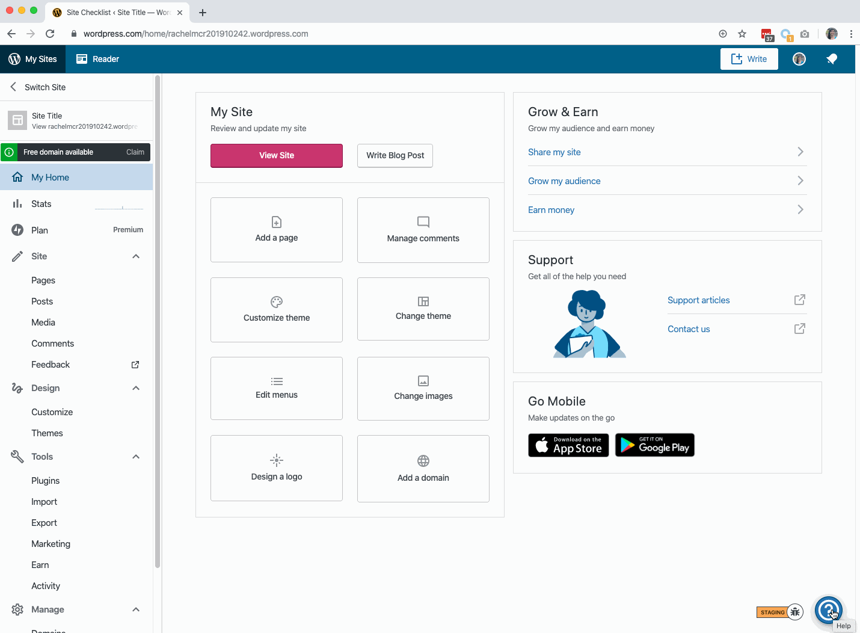Bookmark this page with the star icon
This screenshot has height=633, width=860.
pos(742,34)
